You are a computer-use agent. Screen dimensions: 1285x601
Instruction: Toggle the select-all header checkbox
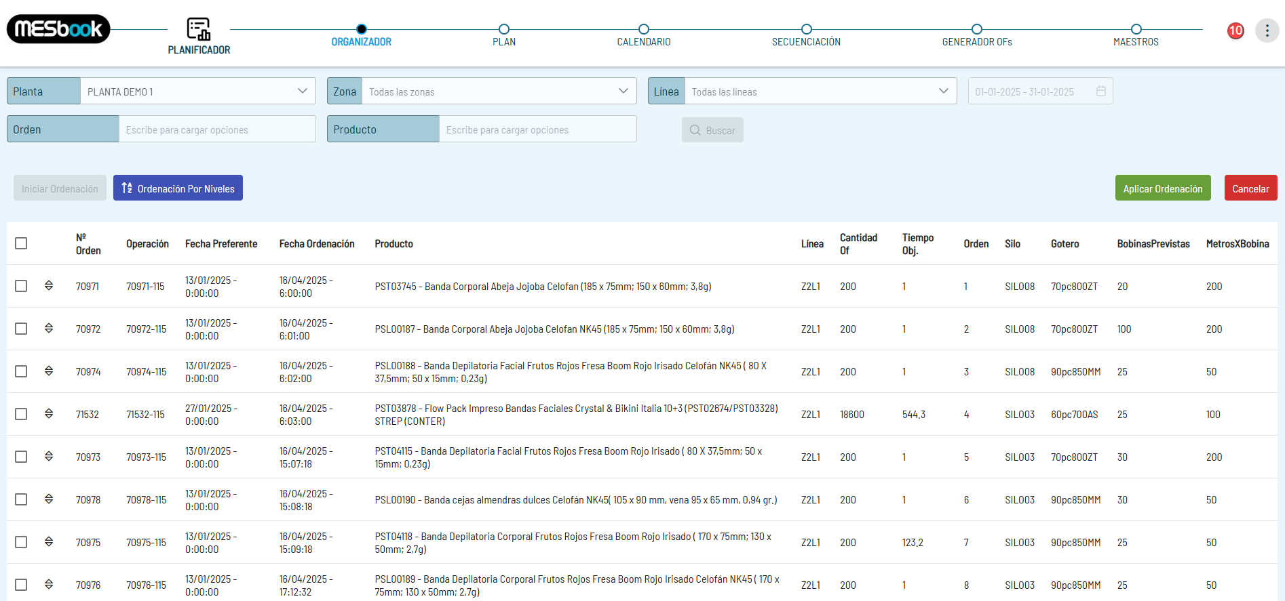(21, 243)
